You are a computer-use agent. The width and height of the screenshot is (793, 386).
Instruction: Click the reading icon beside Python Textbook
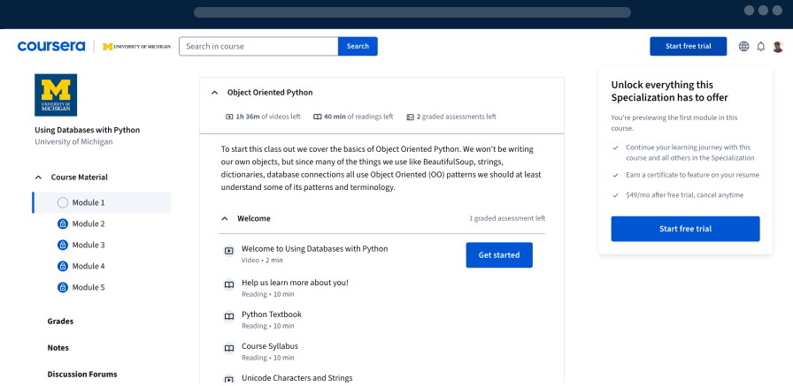pos(229,316)
